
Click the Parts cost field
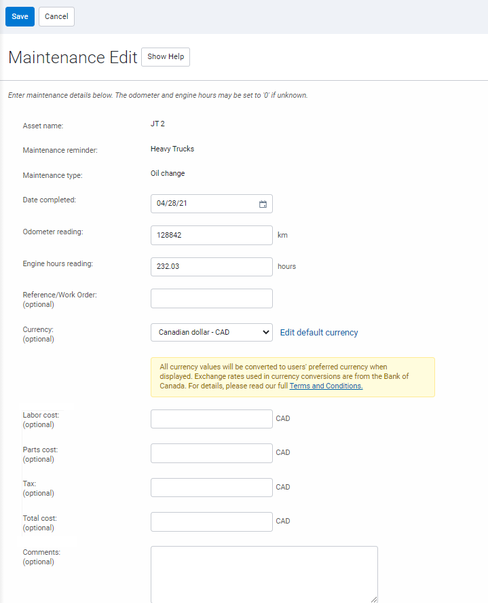pos(211,453)
